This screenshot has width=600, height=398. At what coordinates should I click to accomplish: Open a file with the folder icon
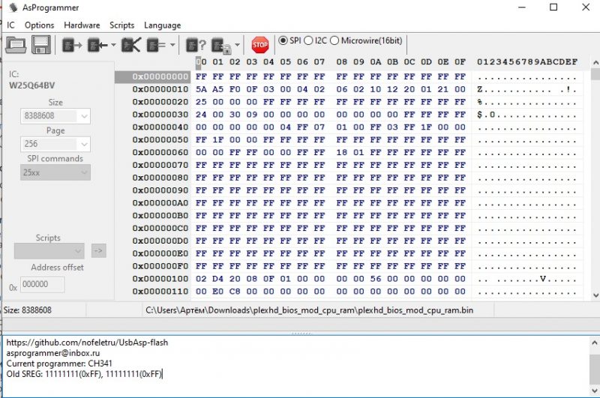click(x=16, y=45)
